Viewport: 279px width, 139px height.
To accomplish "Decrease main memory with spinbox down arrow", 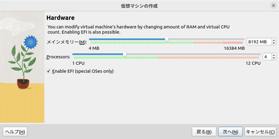I will tap(274, 43).
